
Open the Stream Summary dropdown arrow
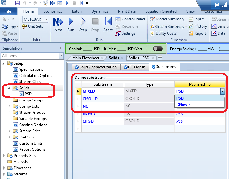pos(186,26)
